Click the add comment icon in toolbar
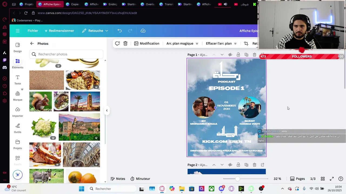 (117, 43)
